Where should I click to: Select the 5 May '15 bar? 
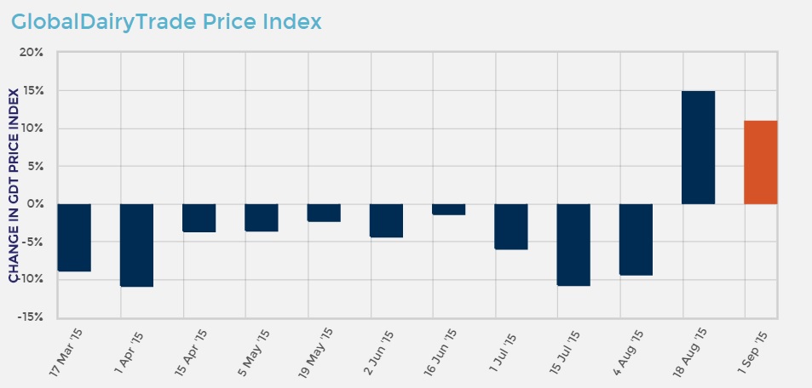[262, 218]
